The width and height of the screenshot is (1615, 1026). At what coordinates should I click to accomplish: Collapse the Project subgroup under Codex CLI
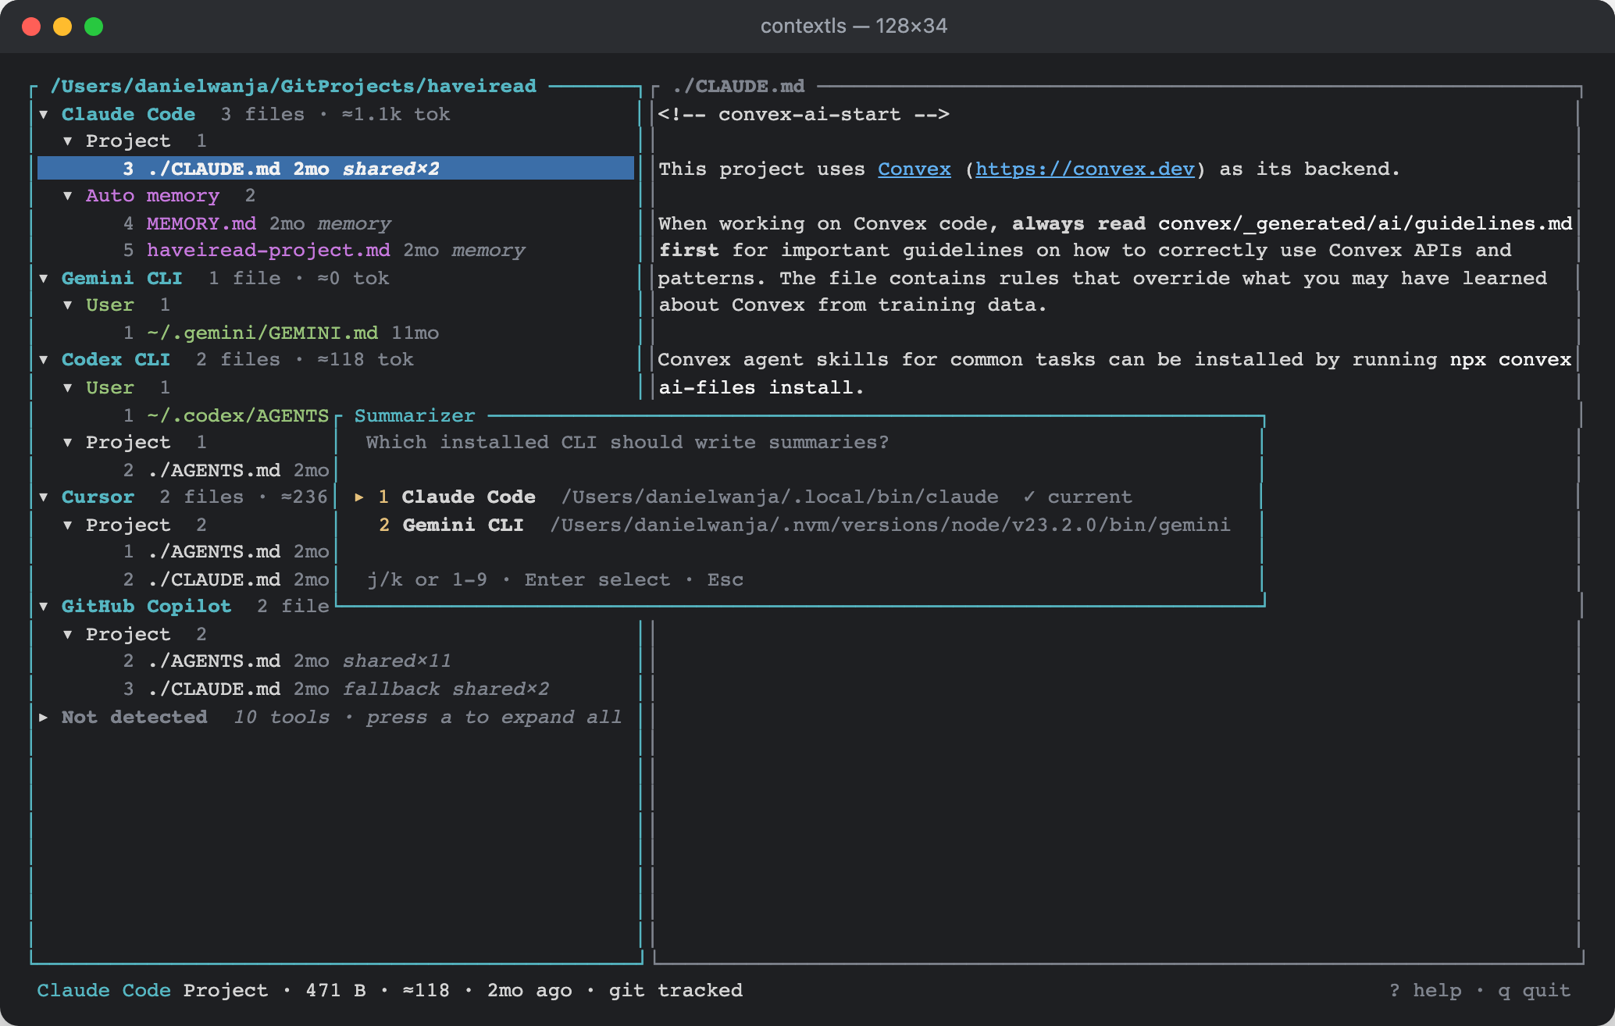tap(68, 443)
